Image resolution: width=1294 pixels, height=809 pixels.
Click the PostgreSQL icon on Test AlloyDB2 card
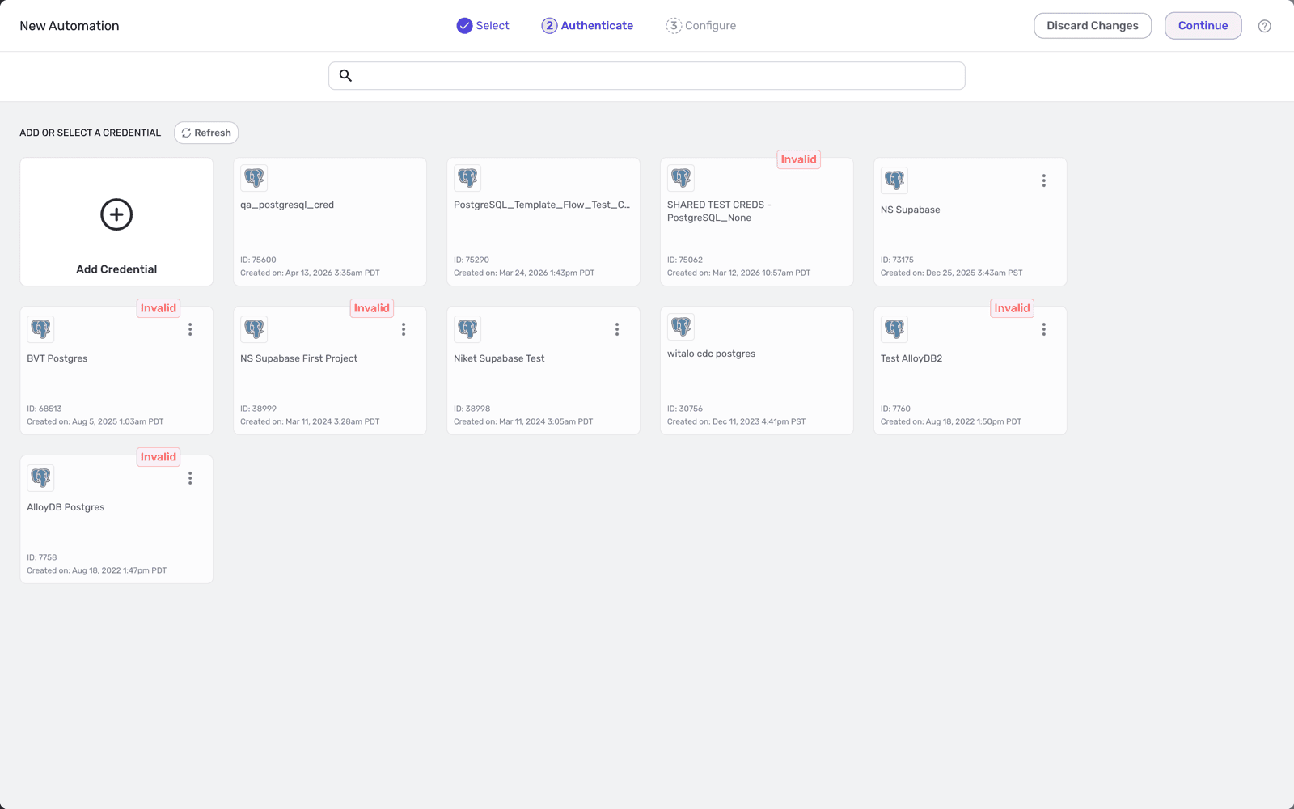(894, 329)
